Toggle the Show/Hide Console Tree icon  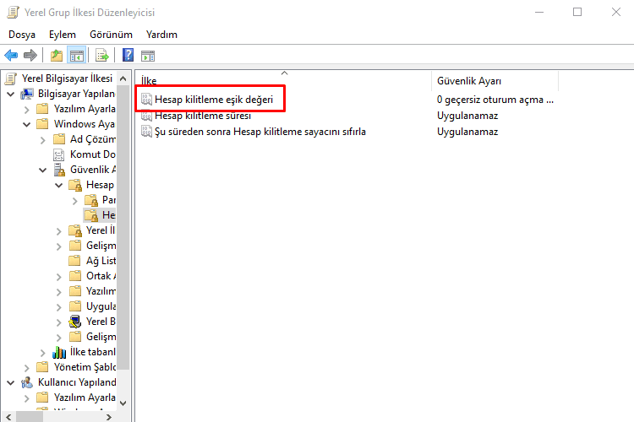point(76,56)
